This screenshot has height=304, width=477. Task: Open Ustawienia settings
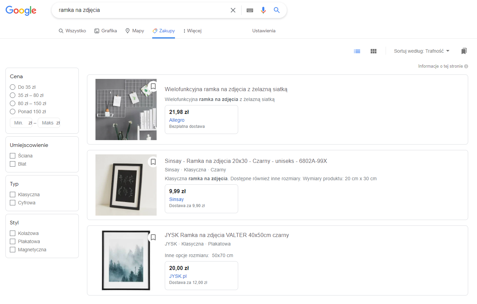coord(264,31)
